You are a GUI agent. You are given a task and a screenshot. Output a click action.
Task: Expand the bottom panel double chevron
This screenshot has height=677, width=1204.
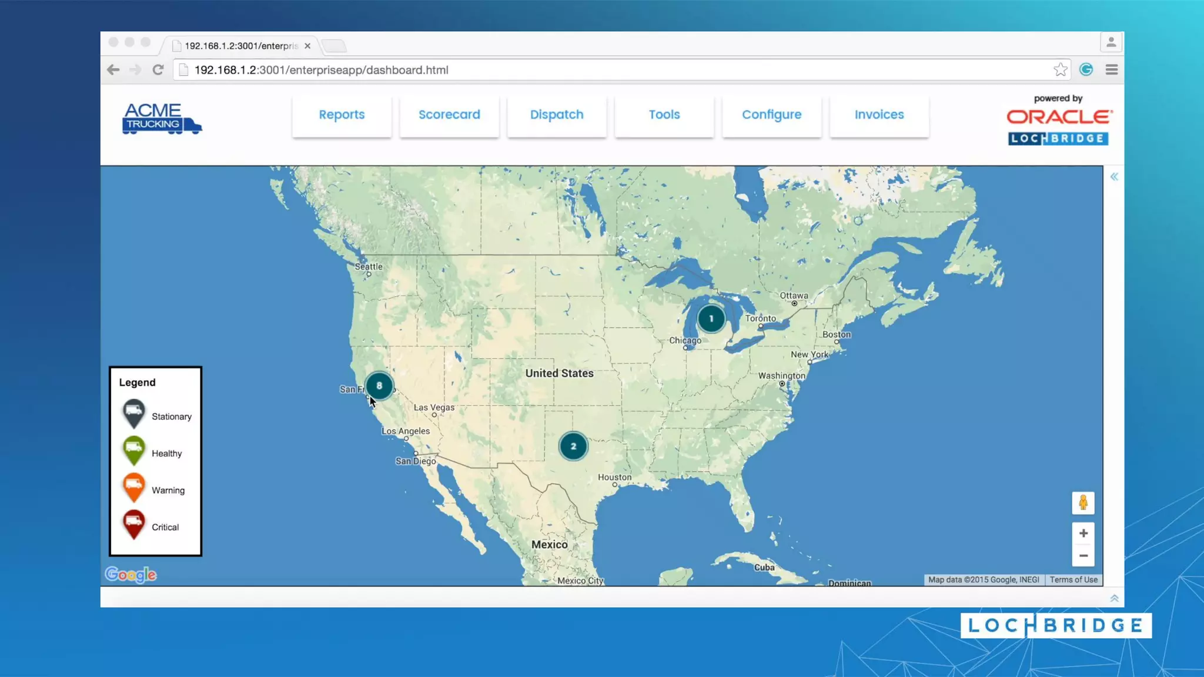click(x=1114, y=598)
